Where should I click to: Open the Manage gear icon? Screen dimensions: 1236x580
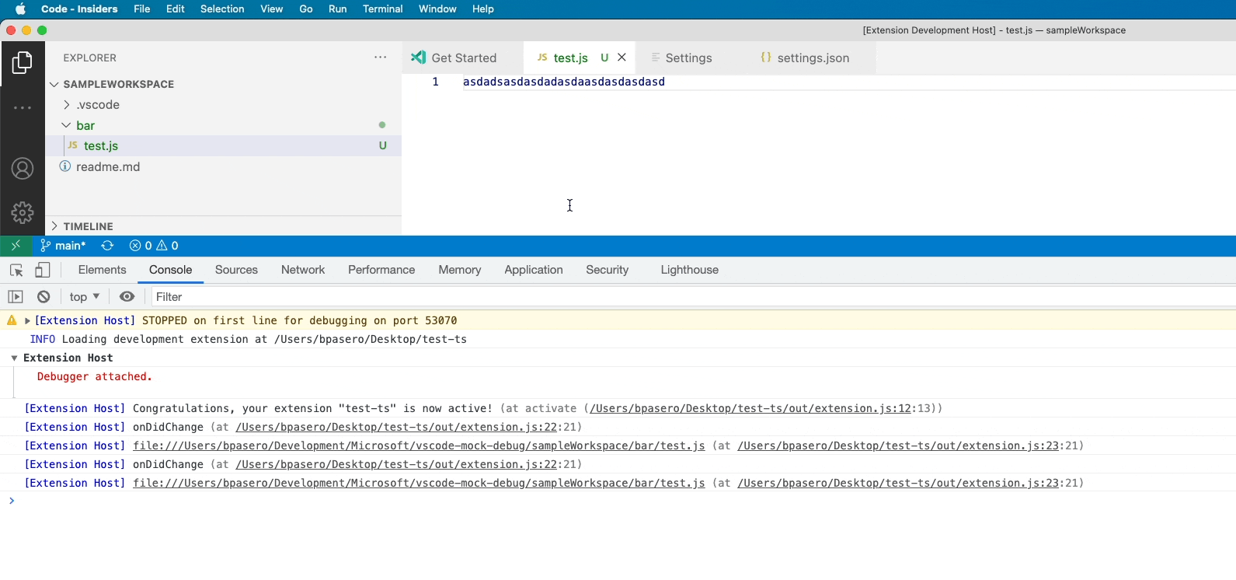pos(23,212)
